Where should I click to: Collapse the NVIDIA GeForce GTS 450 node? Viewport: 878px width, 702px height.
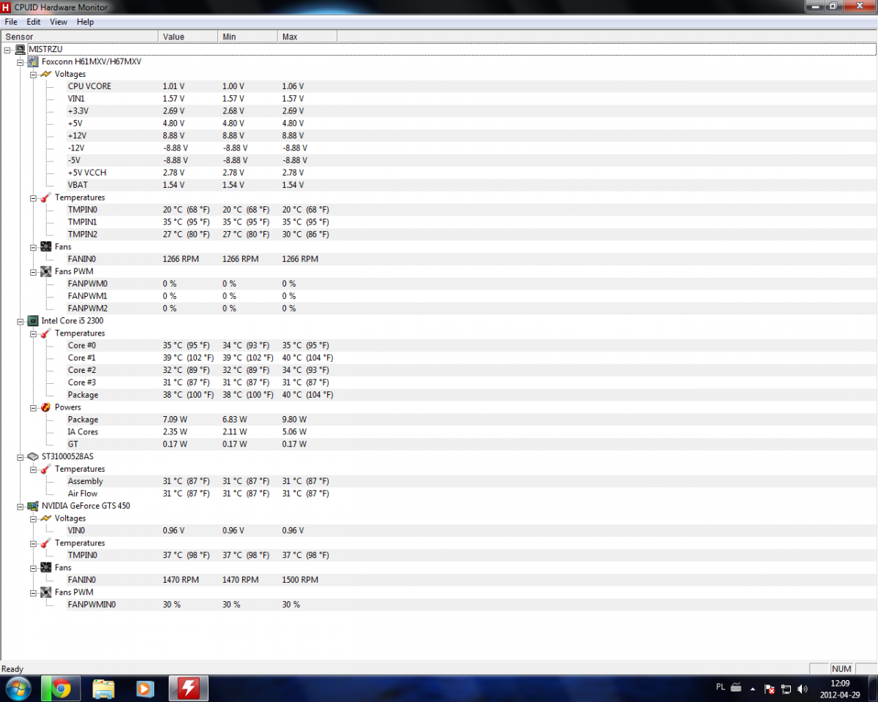(20, 506)
